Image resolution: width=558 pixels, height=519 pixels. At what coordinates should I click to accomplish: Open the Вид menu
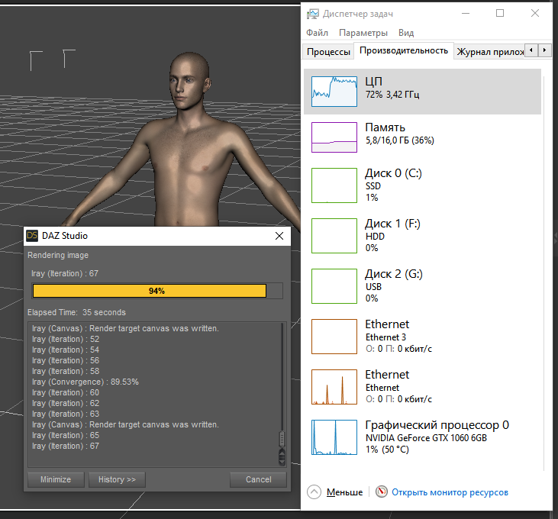pyautogui.click(x=406, y=33)
